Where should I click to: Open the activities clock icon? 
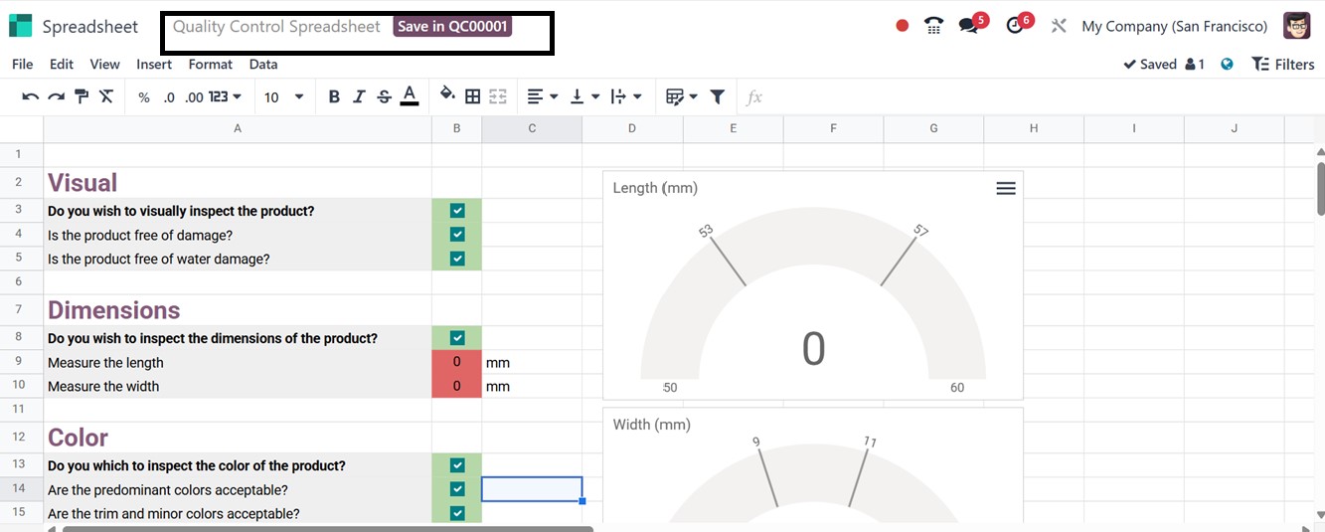[x=1015, y=26]
